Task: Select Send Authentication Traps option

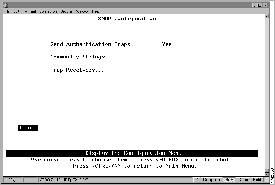Action: [90, 44]
